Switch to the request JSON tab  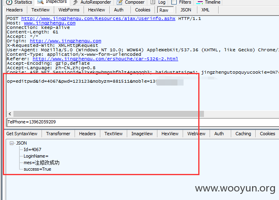pos(186,10)
